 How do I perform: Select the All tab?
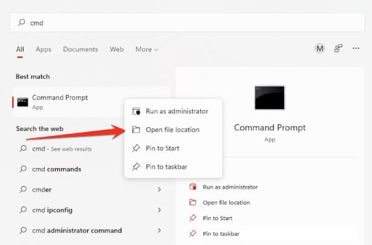(x=20, y=50)
